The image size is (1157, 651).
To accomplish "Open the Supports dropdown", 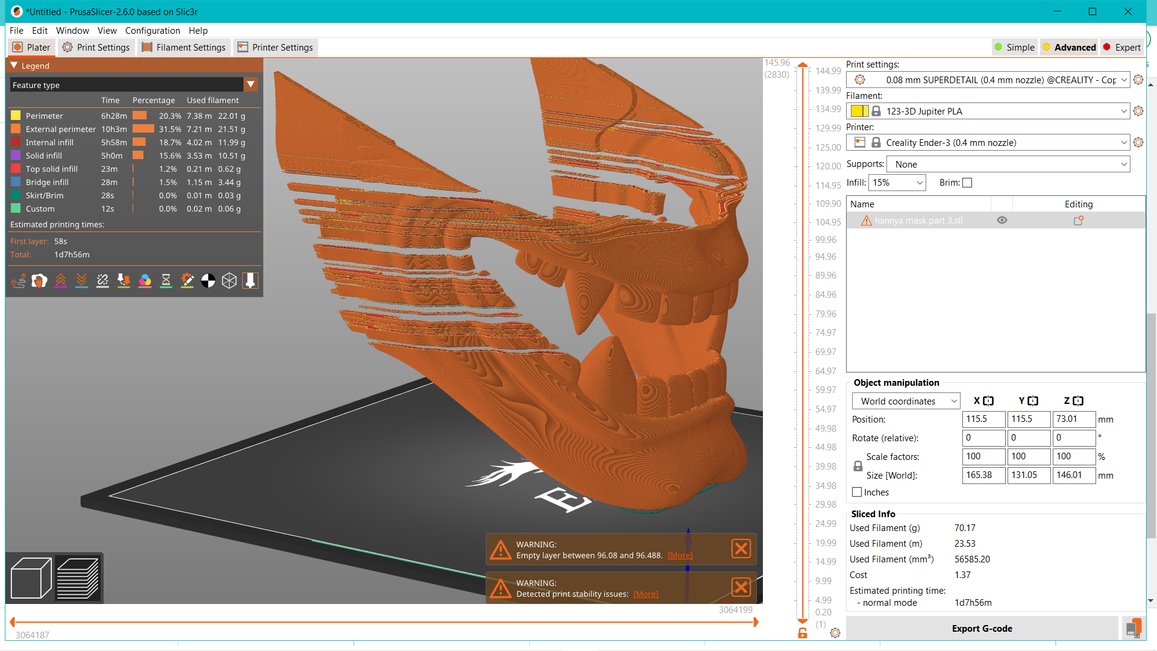I will tap(1008, 164).
